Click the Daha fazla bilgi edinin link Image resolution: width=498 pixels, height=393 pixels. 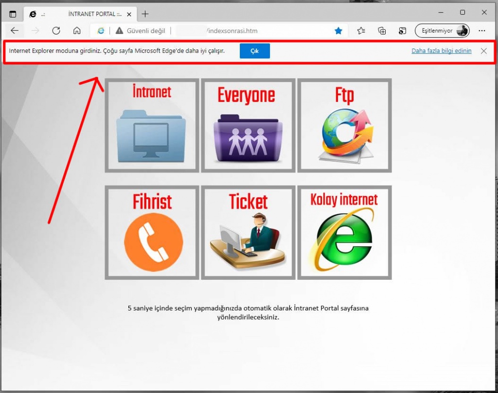pyautogui.click(x=441, y=51)
